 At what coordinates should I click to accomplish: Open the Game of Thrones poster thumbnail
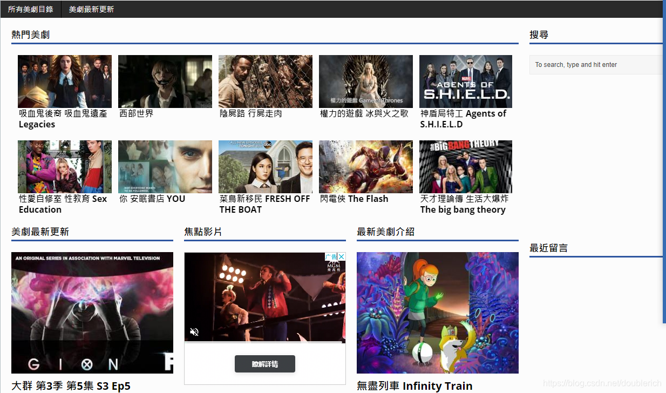(x=366, y=82)
